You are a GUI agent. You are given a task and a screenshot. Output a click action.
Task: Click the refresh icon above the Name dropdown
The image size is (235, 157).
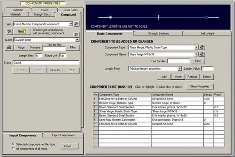click(x=76, y=34)
